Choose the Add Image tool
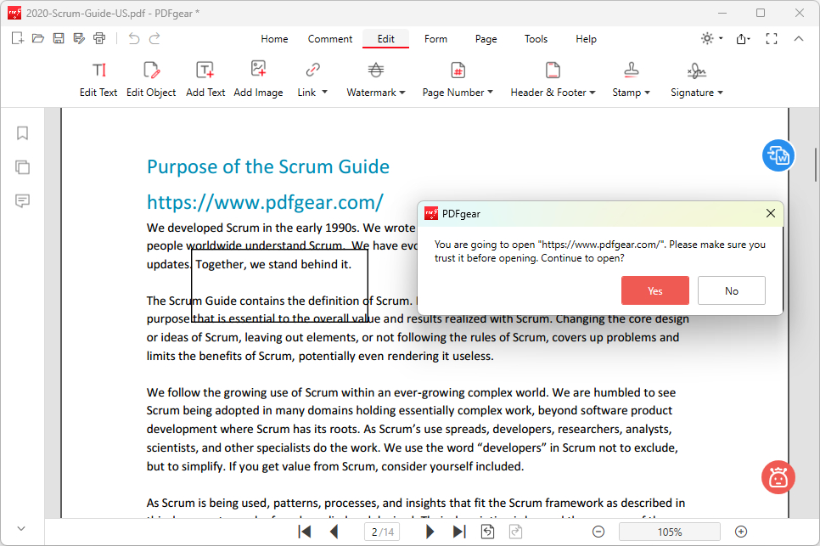The height and width of the screenshot is (546, 820). point(258,79)
